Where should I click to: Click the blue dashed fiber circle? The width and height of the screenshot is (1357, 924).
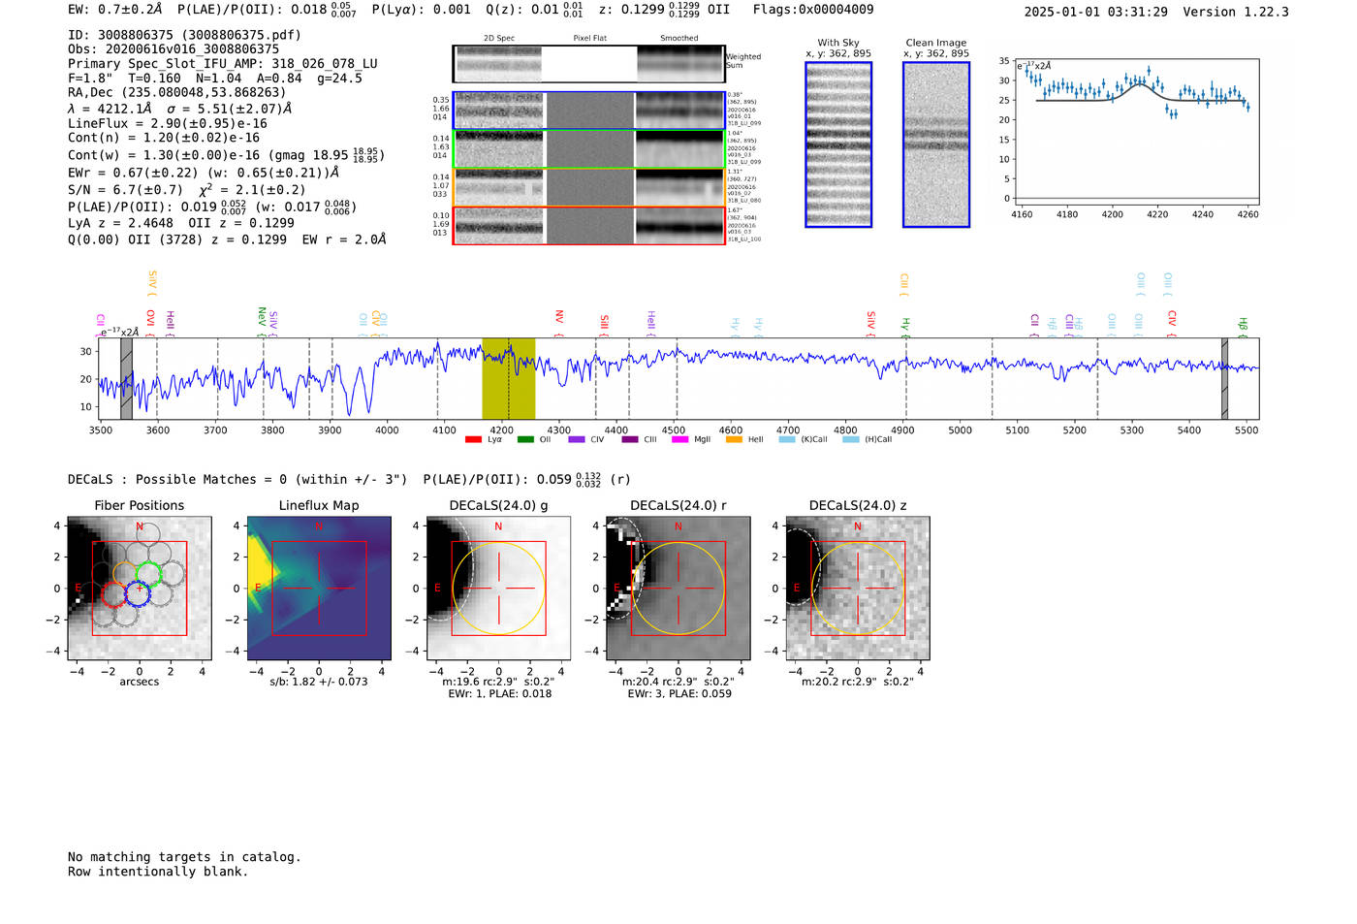pyautogui.click(x=137, y=594)
